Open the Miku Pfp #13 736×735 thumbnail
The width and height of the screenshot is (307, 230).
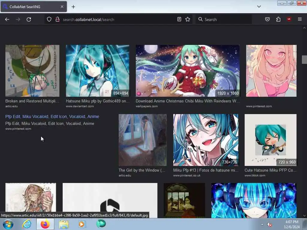tap(206, 140)
